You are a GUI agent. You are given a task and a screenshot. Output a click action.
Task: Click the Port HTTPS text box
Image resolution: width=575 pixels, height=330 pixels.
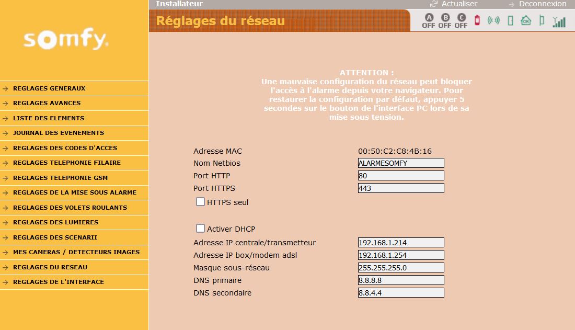pyautogui.click(x=401, y=188)
